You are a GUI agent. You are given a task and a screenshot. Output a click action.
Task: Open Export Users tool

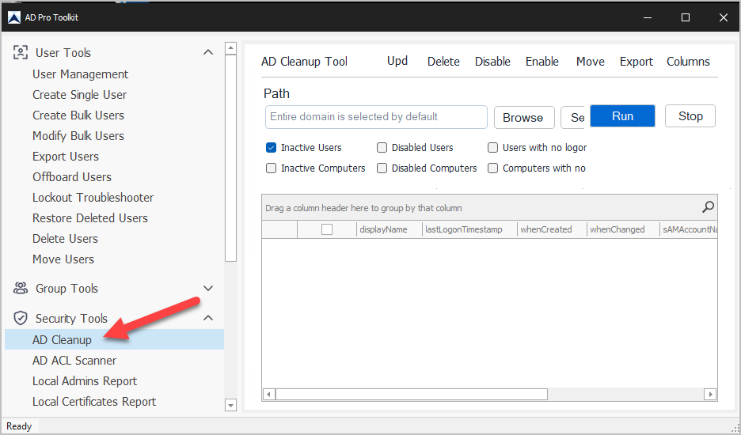point(65,157)
